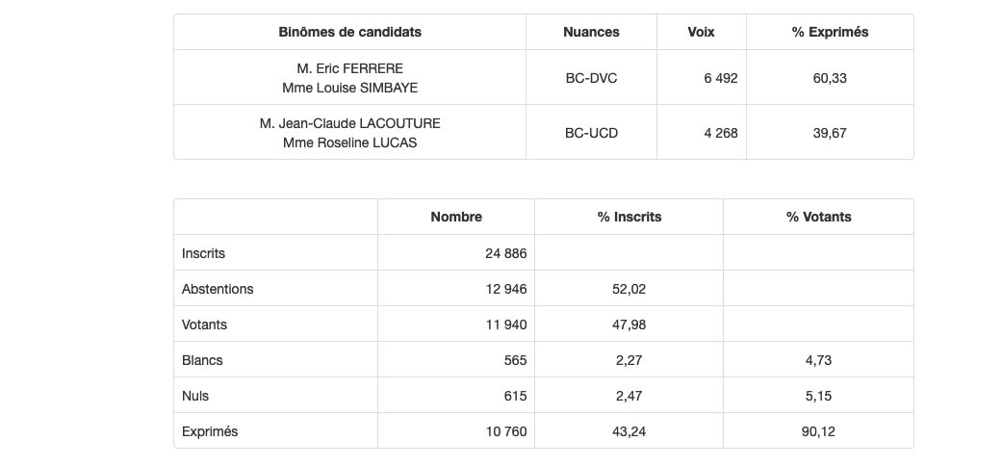Click the '% Inscrits' column header
1002x467 pixels.
pyautogui.click(x=629, y=217)
